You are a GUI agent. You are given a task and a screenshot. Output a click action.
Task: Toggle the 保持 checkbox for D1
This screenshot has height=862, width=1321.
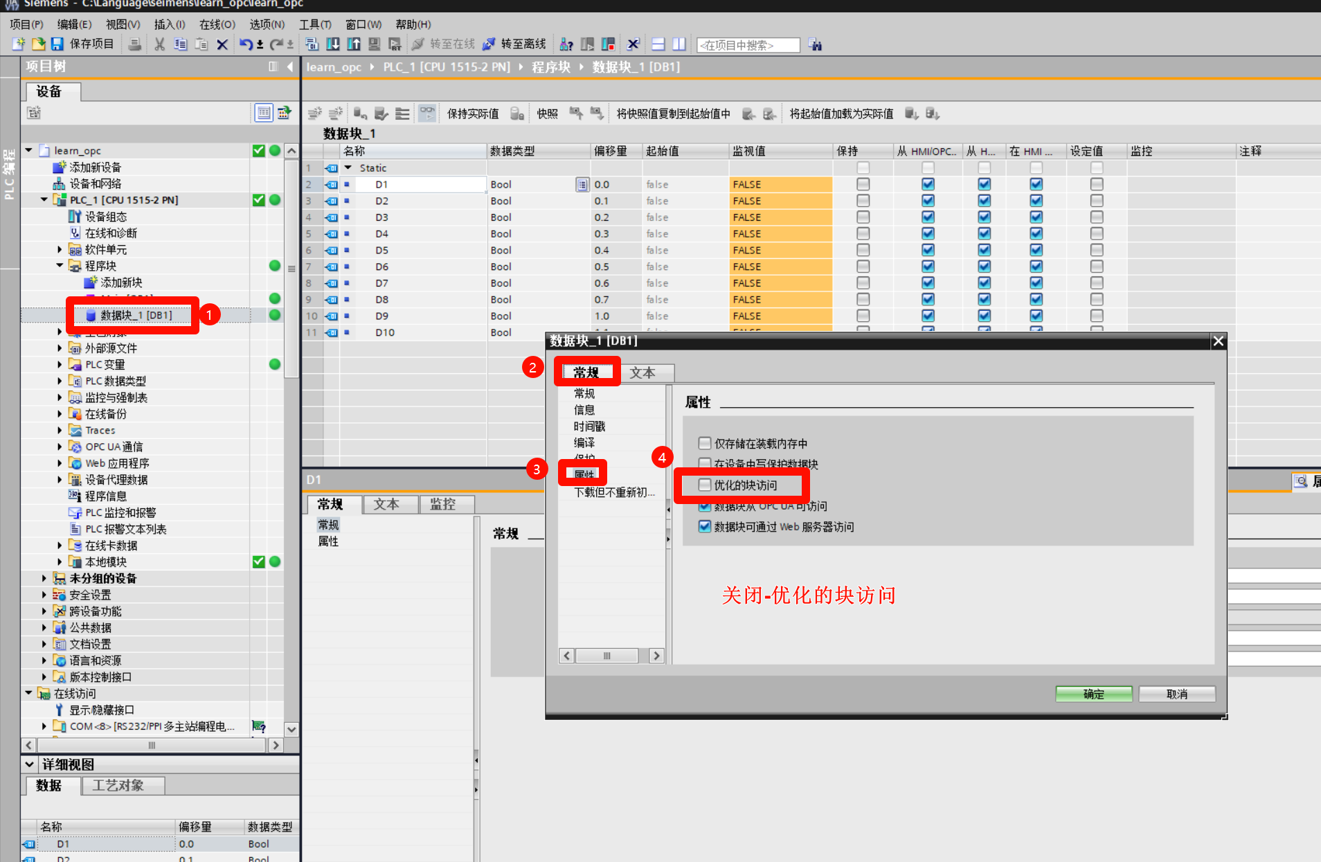[863, 184]
